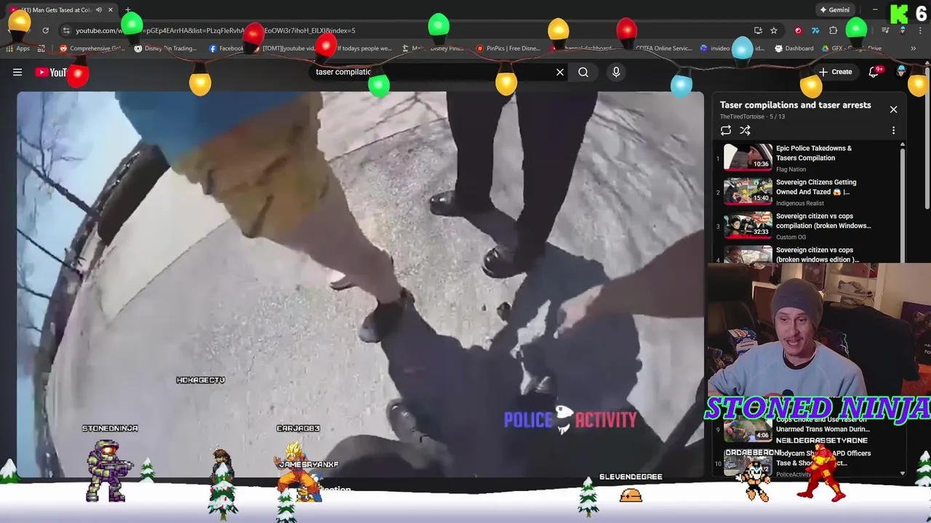Open the PinPics Free Disney bookmark

point(508,49)
